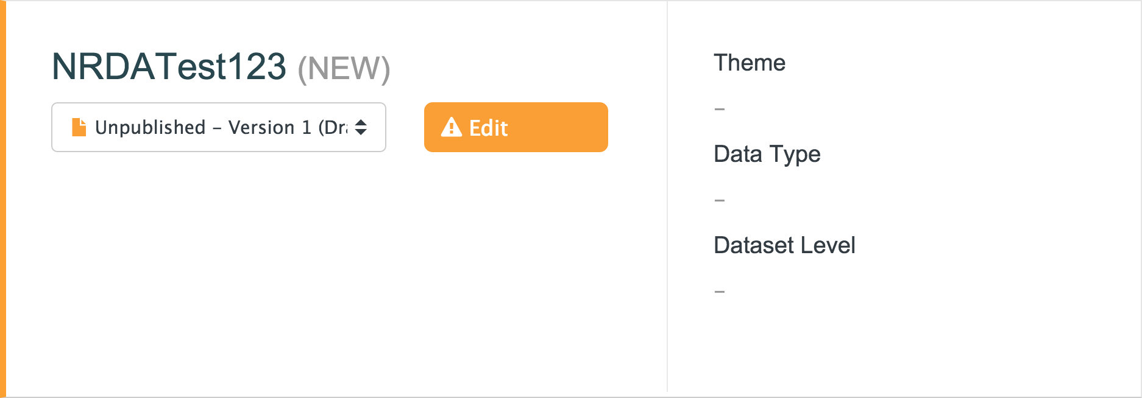Viewport: 1142px width, 398px height.
Task: Click the up-down arrows on version selector
Action: [361, 127]
